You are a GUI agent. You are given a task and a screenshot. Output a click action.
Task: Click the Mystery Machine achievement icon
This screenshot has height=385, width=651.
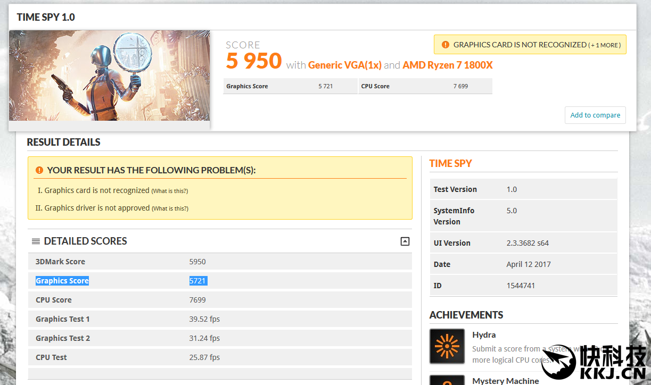(x=447, y=380)
